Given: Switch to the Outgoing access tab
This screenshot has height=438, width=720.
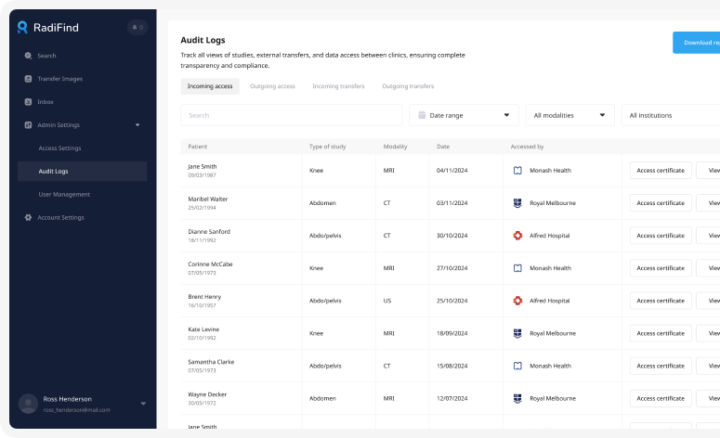Looking at the screenshot, I should 272,86.
